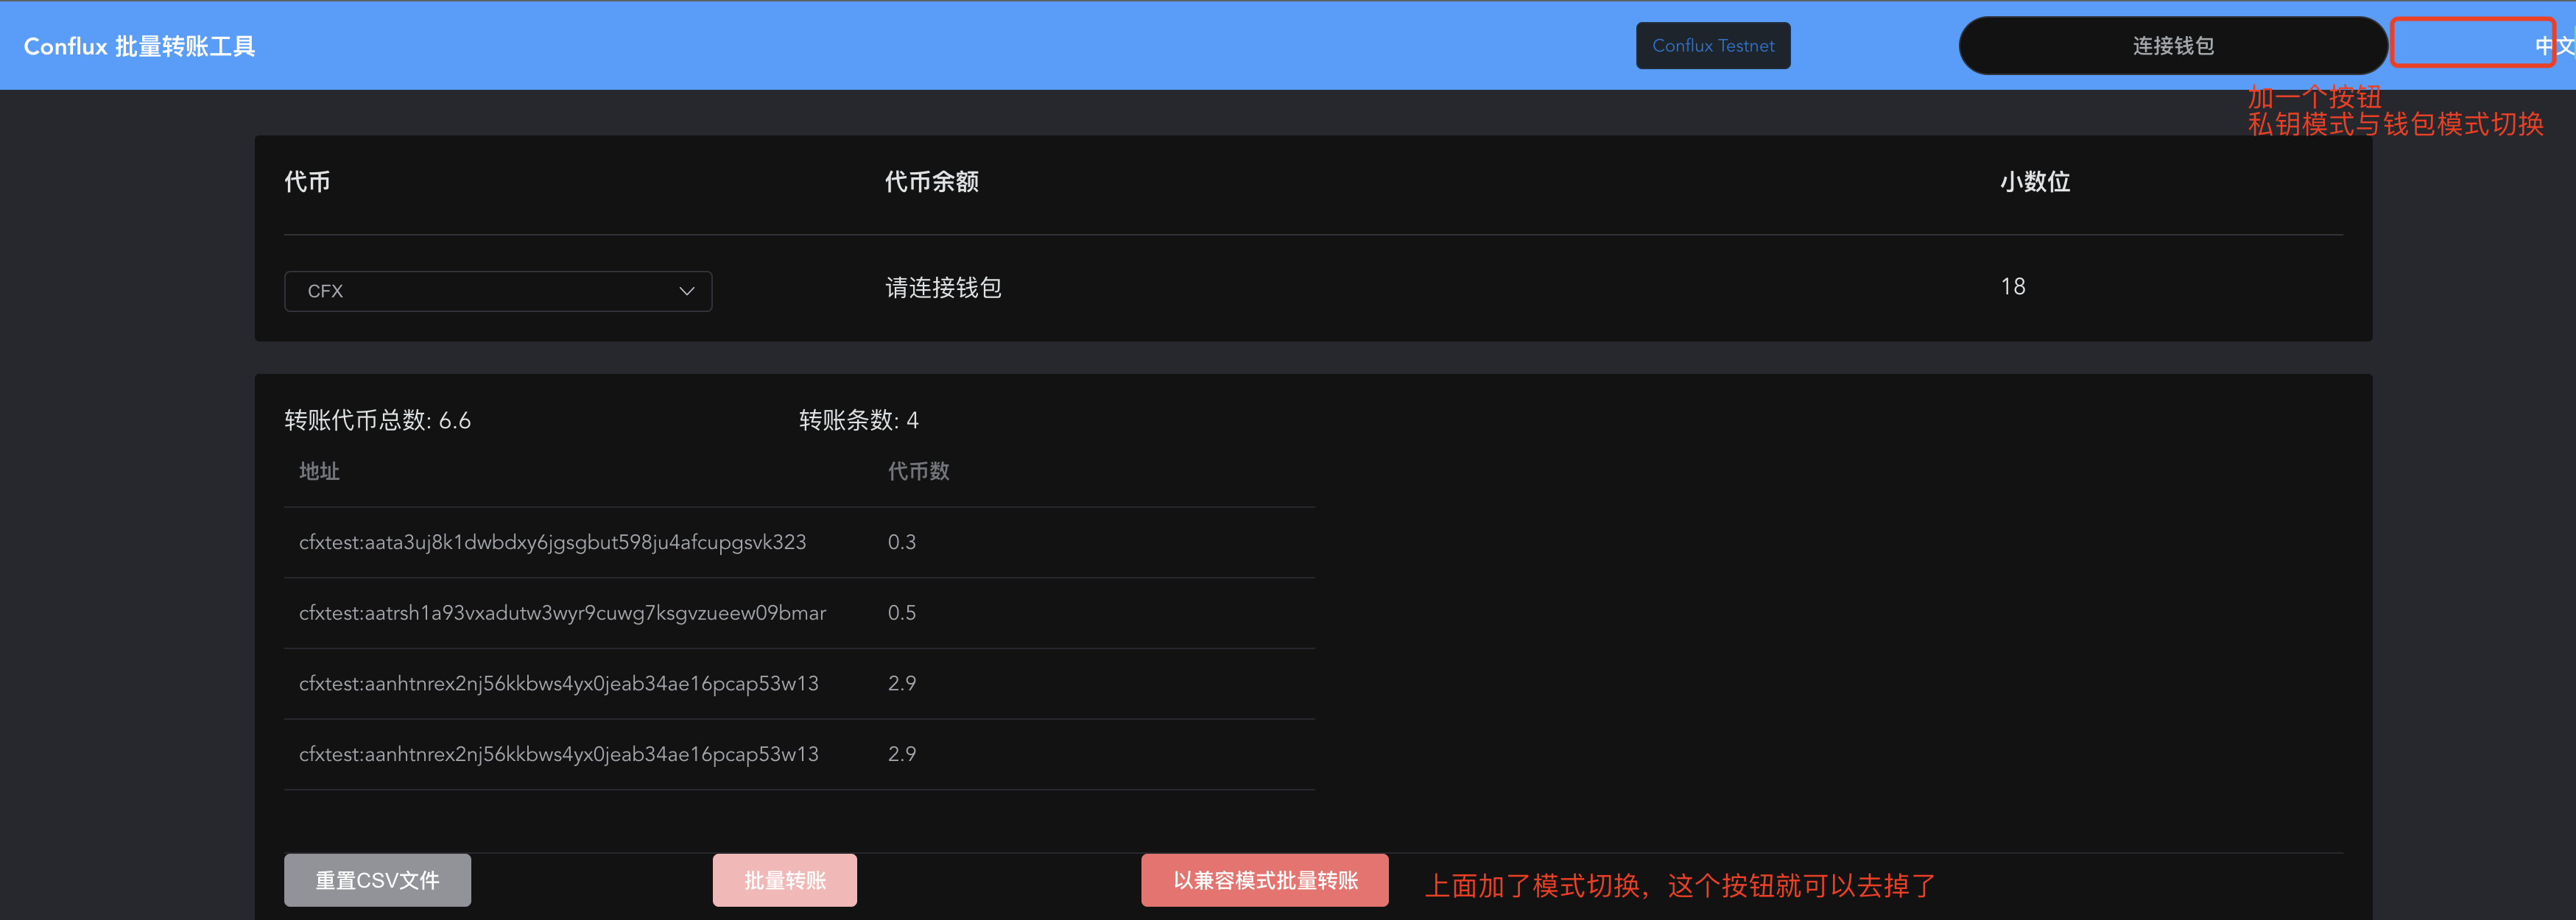Click the 连接钱包 wallet connect button
This screenshot has height=920, width=2576.
2172,45
